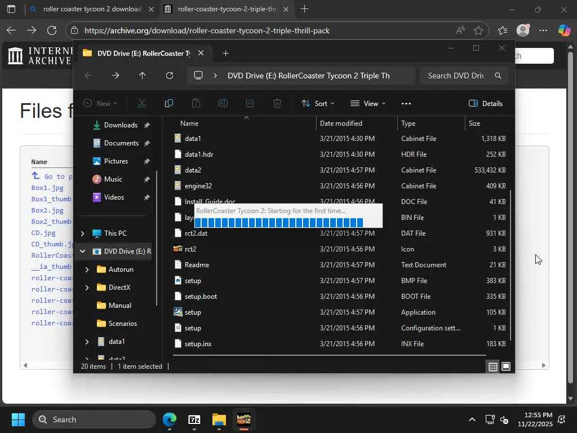The image size is (577, 433).
Task: Expand the data1 tree node
Action: pos(87,342)
